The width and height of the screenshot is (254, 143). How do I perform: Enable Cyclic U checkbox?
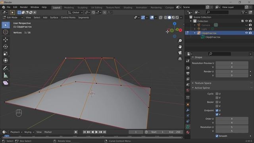tap(217, 94)
